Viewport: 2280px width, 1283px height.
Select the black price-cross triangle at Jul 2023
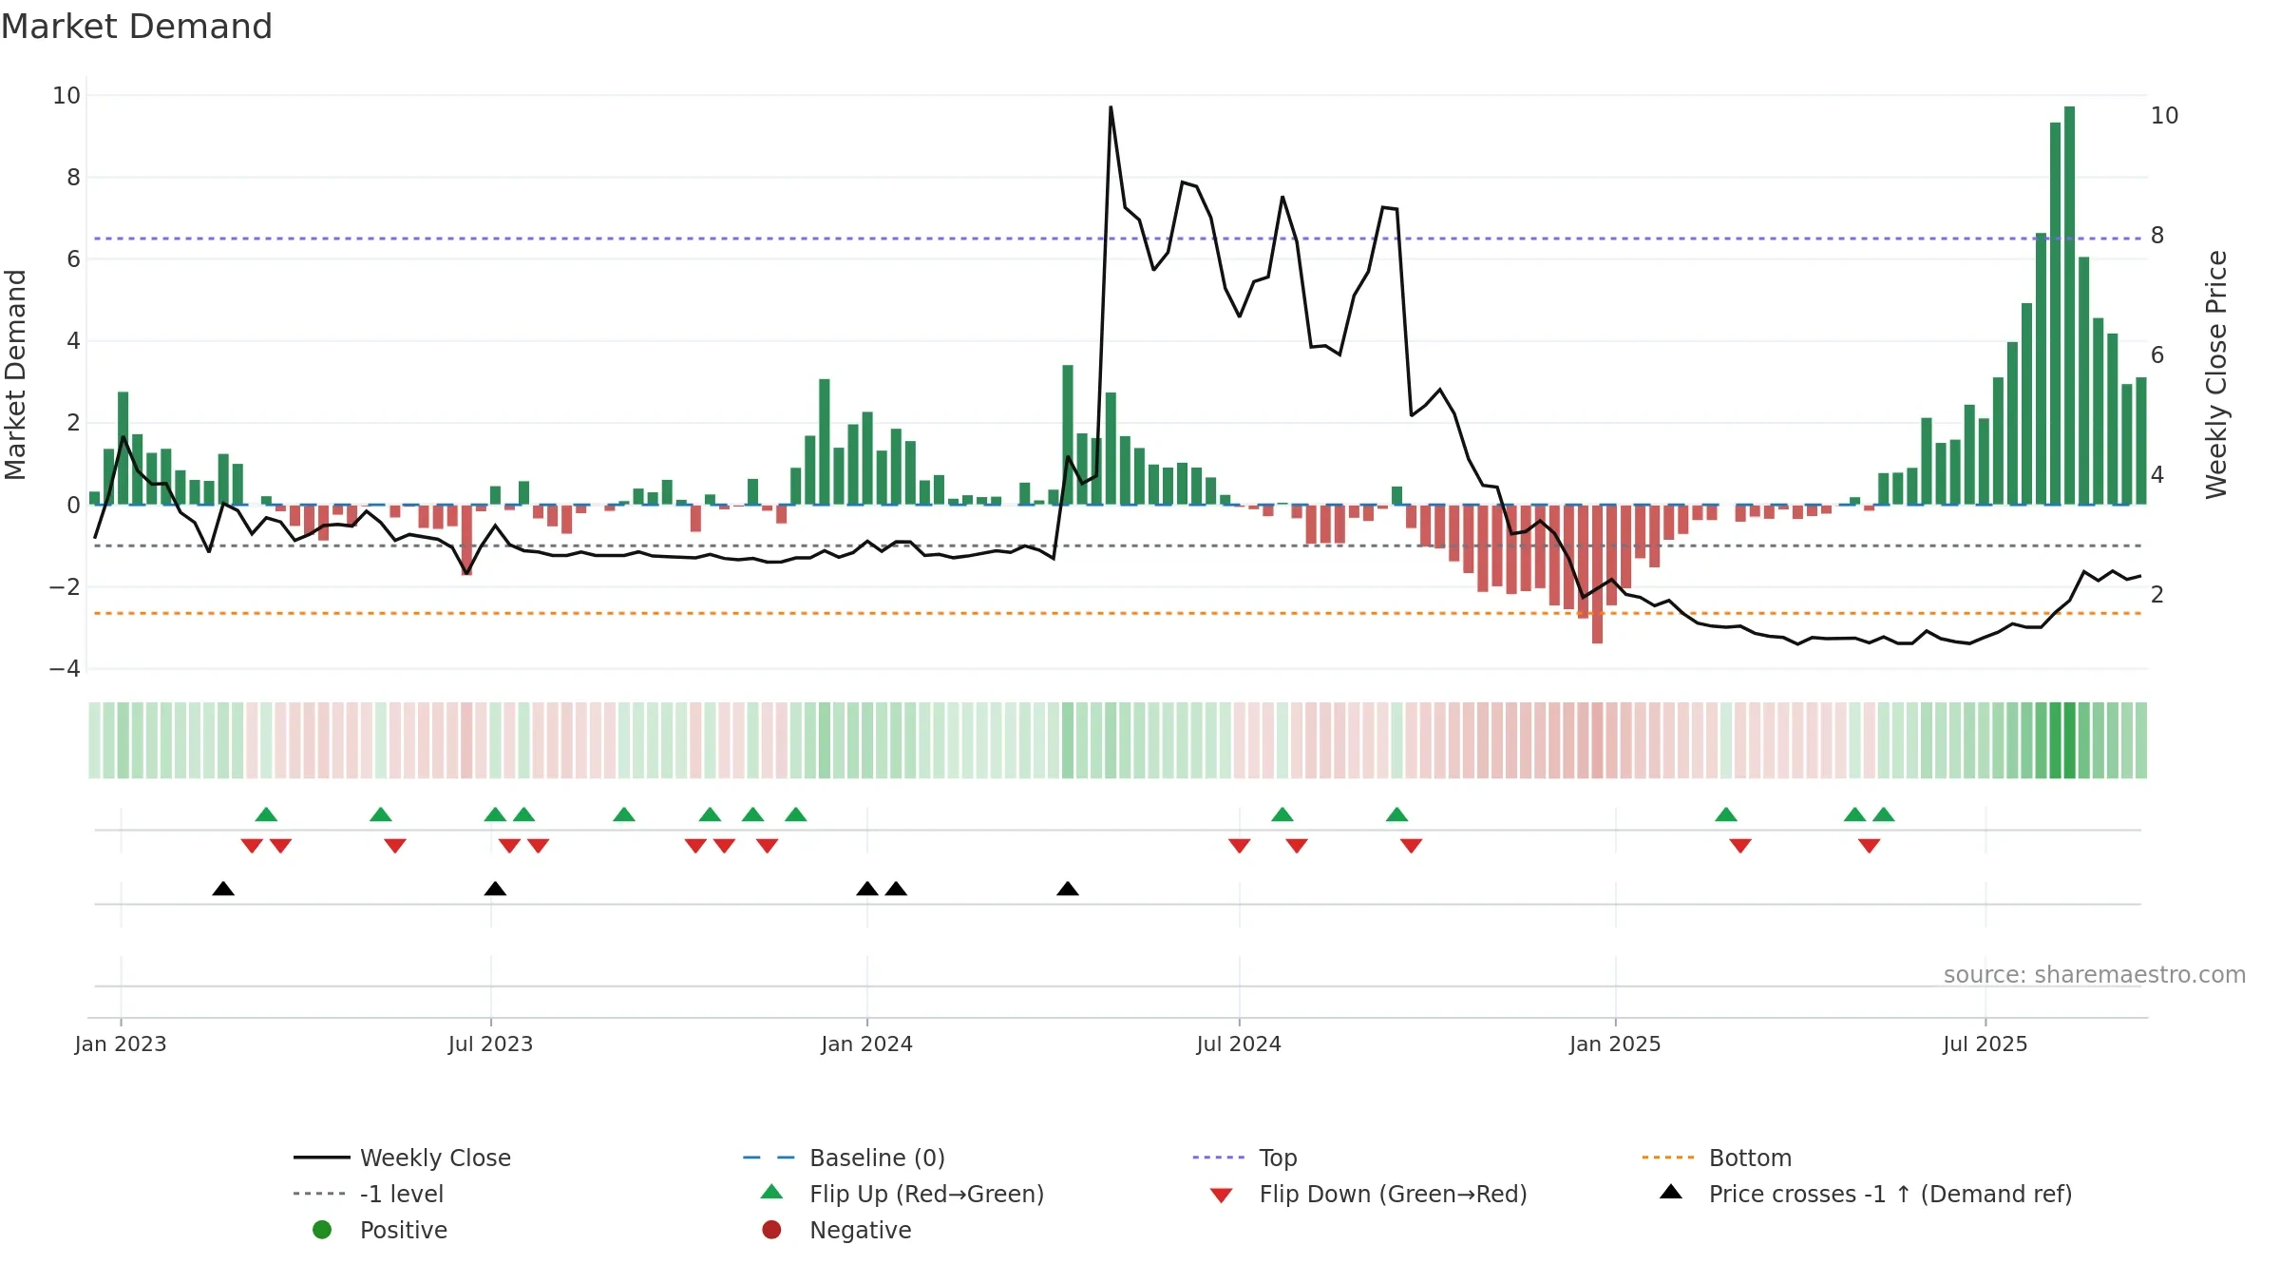(495, 889)
